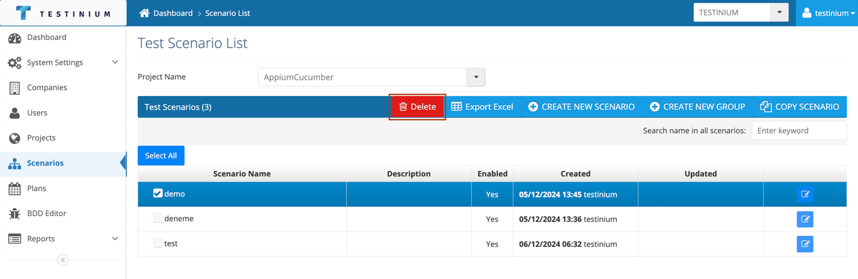The width and height of the screenshot is (858, 279).
Task: Click the home icon in breadcrumb
Action: click(145, 12)
